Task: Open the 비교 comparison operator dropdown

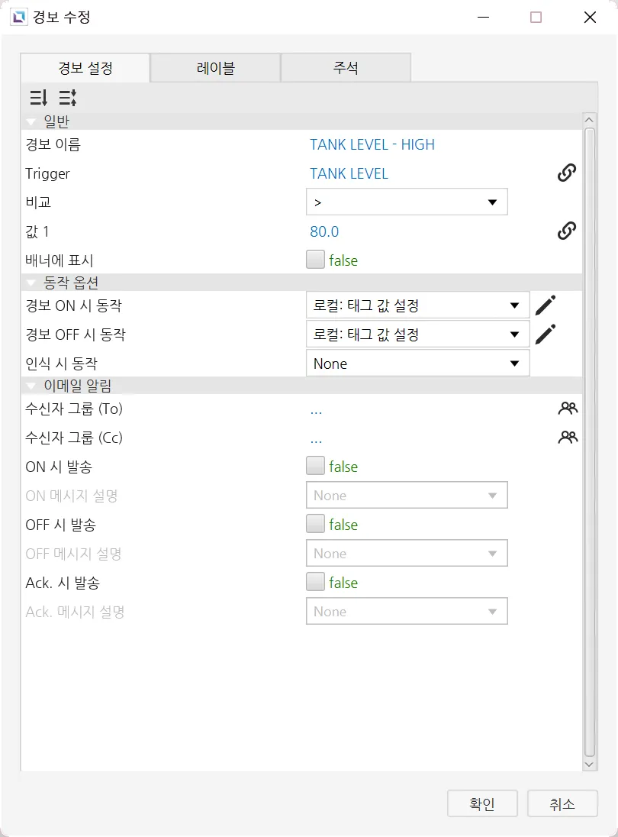Action: pyautogui.click(x=407, y=202)
